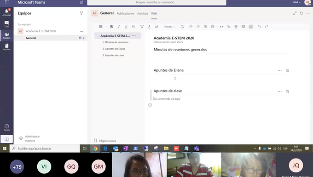Insert a hyperlink
313x177 pixels.
(x=229, y=27)
